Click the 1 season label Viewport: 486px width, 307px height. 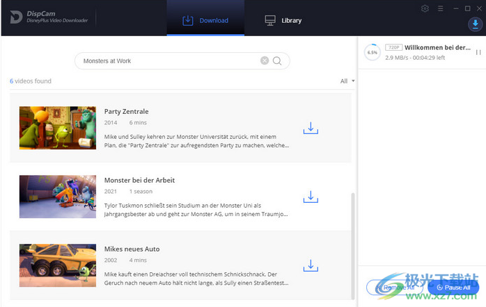[x=141, y=192]
